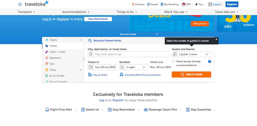The width and height of the screenshot is (257, 126).
Task: Expand the Flights sidebar chevron
Action: pos(81,40)
